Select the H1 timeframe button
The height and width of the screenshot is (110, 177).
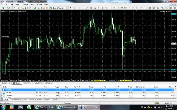point(129,8)
